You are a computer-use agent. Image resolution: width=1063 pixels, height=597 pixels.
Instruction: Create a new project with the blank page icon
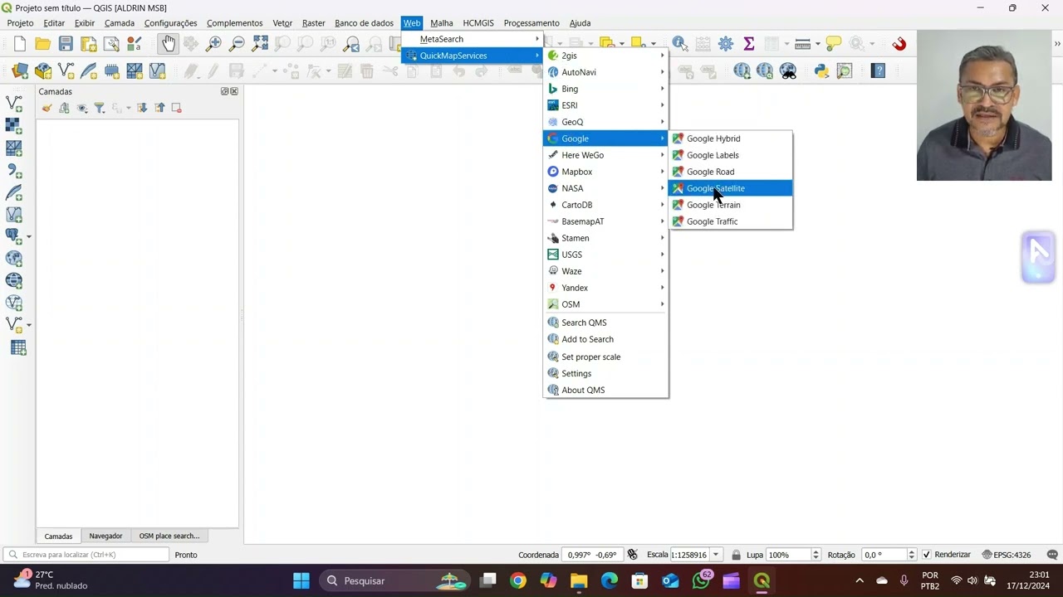[20, 44]
